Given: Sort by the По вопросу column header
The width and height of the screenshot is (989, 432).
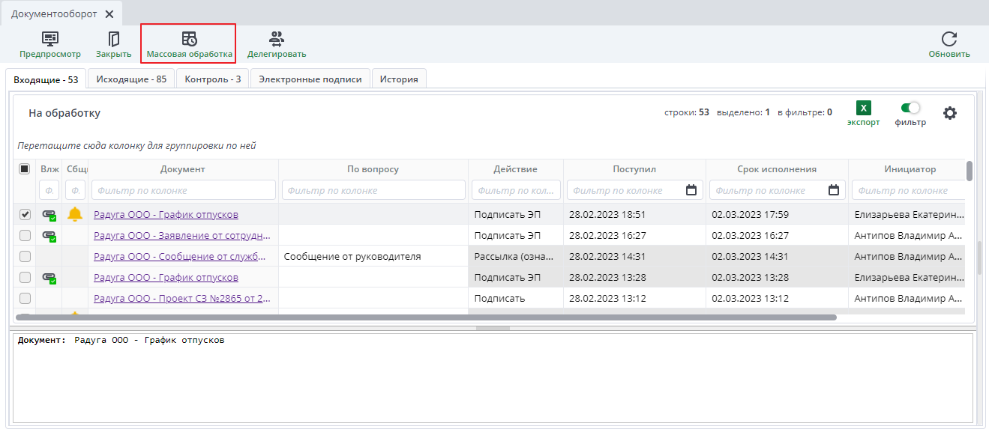Looking at the screenshot, I should [x=373, y=169].
